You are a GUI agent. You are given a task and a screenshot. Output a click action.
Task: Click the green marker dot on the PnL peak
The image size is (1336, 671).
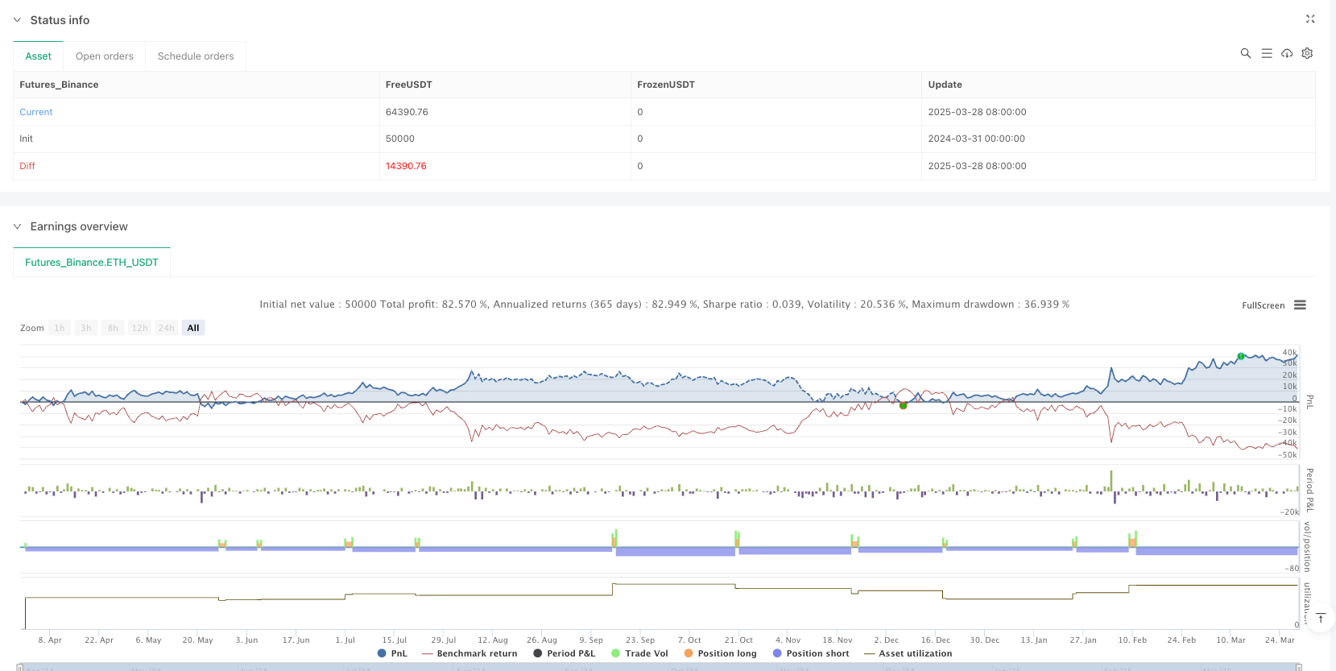tap(1241, 356)
